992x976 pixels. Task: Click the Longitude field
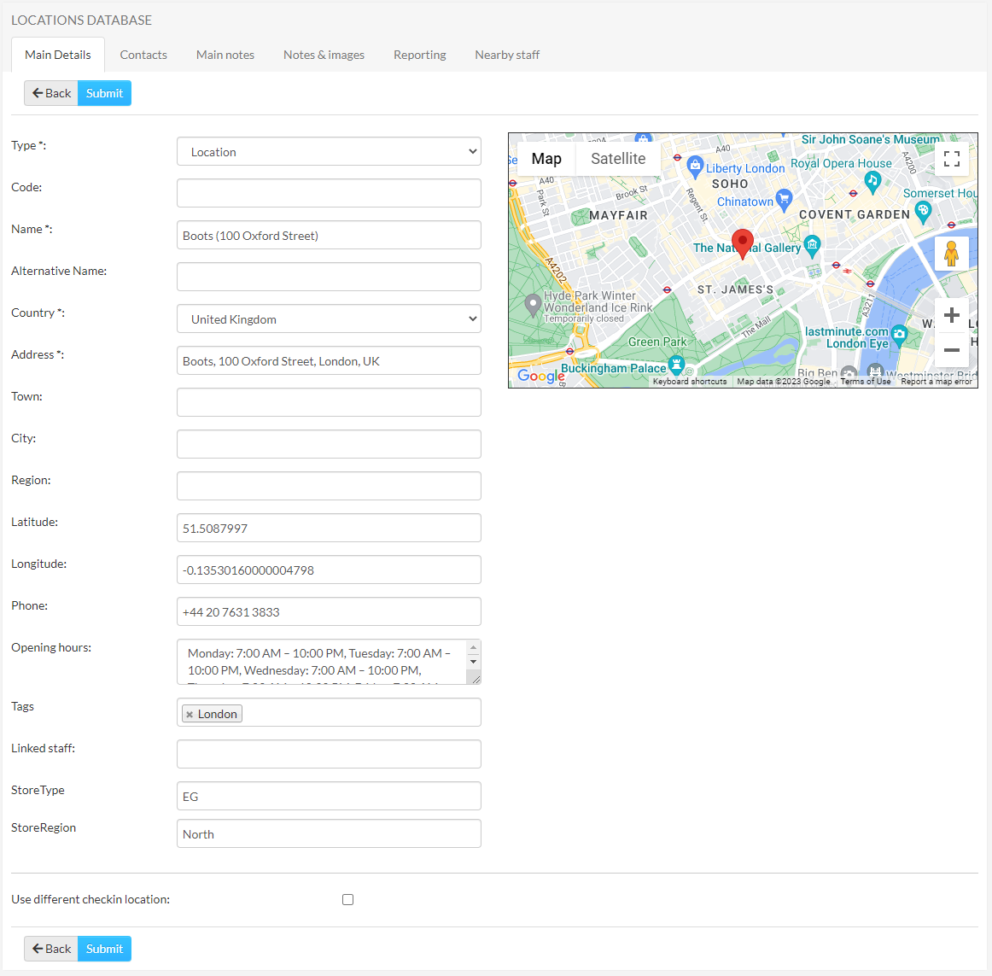tap(329, 570)
